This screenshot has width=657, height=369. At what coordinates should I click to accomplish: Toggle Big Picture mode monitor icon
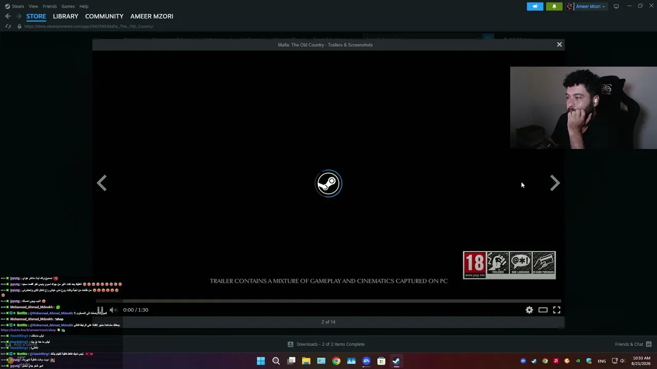[616, 6]
